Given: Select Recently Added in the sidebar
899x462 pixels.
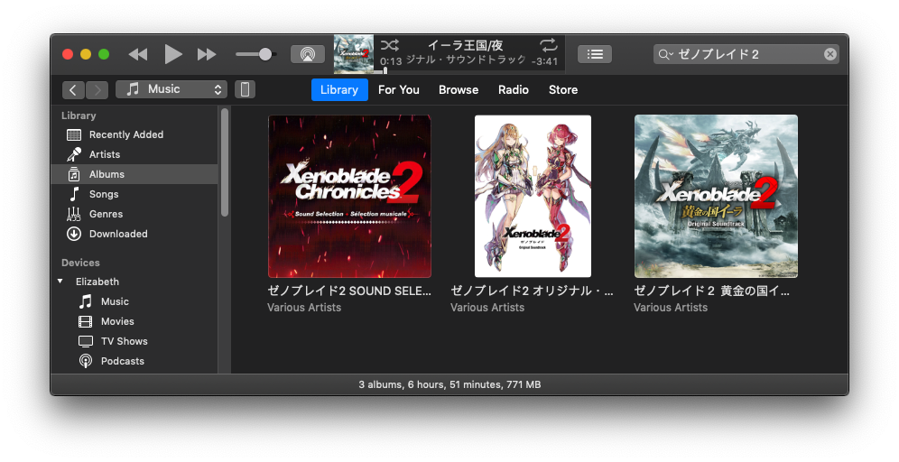Looking at the screenshot, I should 125,134.
